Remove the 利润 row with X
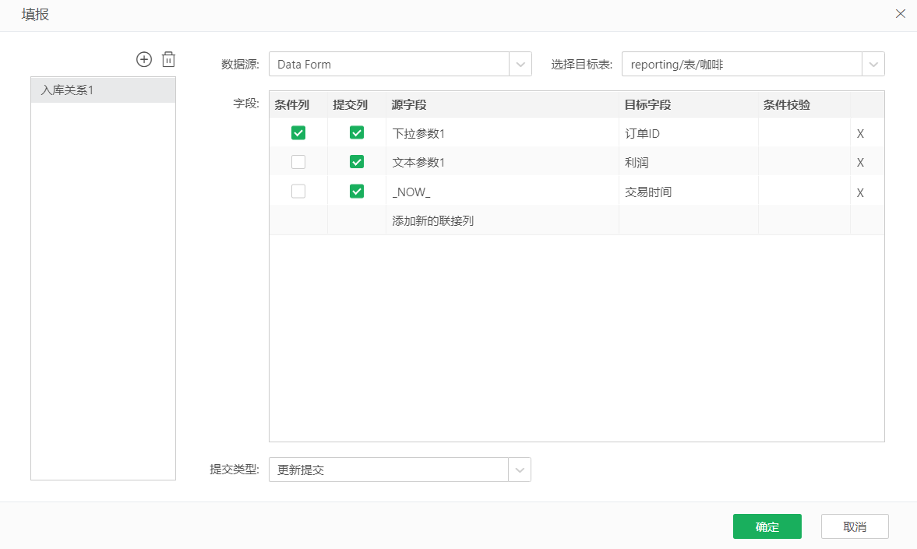This screenshot has height=549, width=917. [x=860, y=163]
